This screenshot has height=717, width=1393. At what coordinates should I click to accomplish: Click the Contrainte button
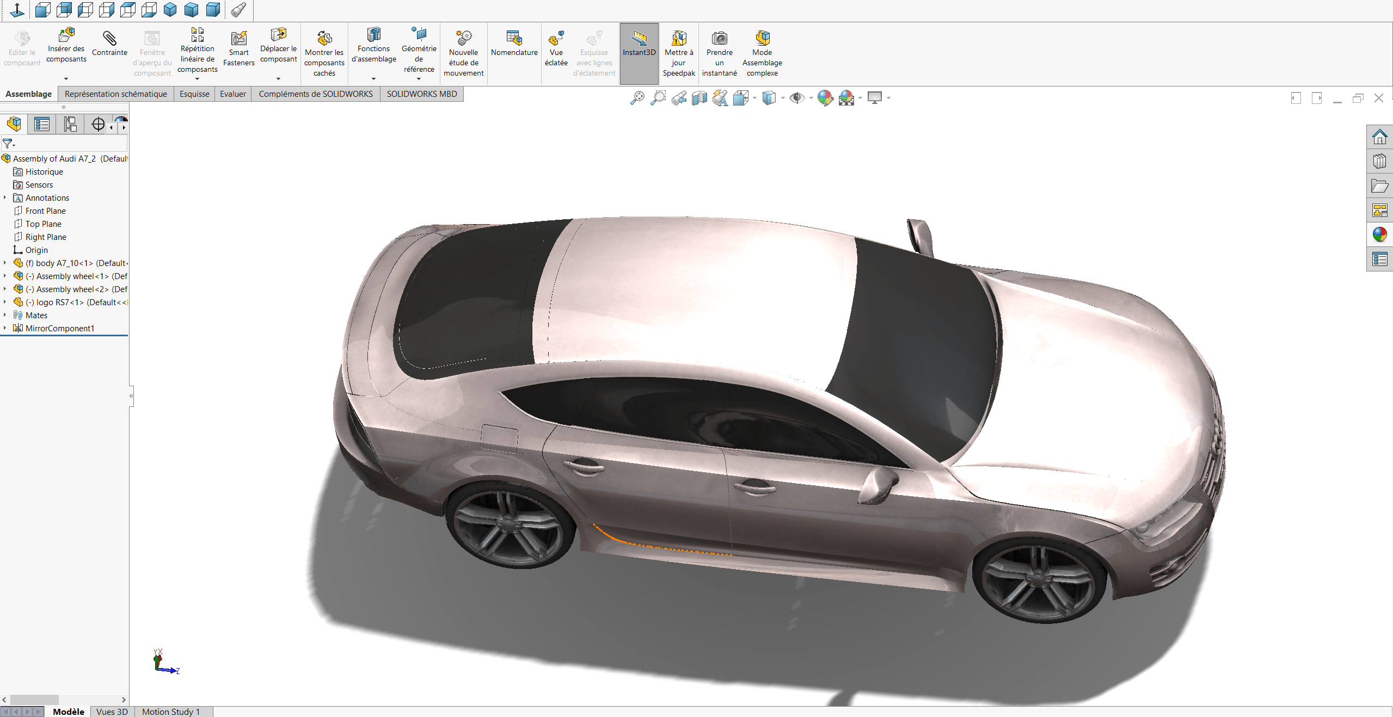coord(109,44)
